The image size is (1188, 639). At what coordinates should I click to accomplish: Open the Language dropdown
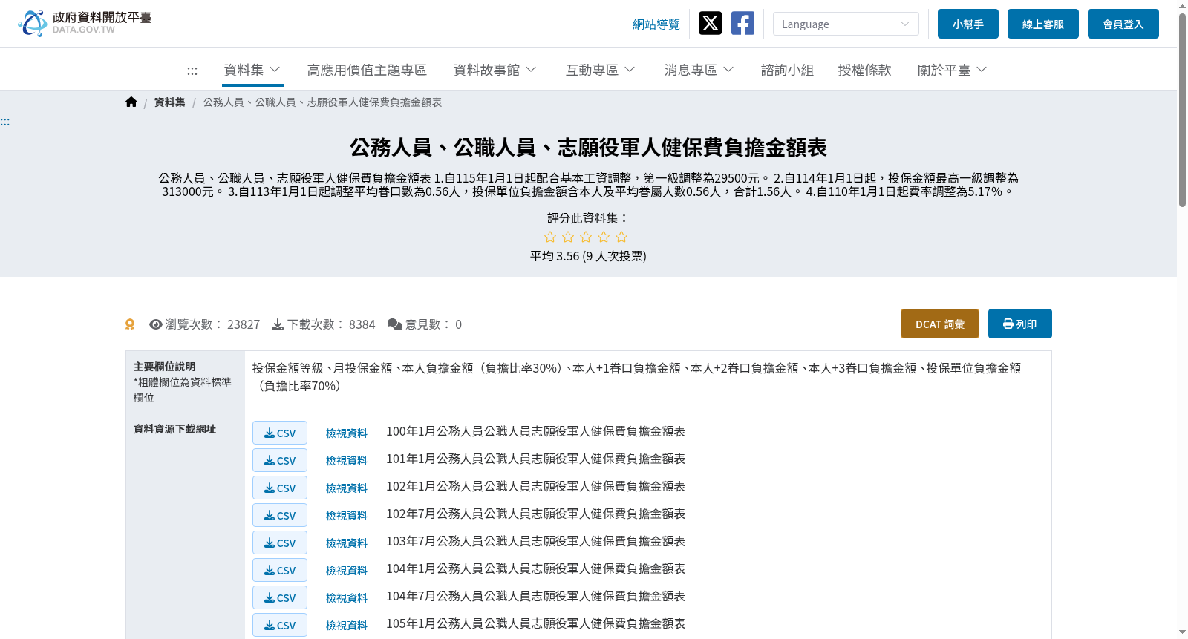(x=846, y=24)
